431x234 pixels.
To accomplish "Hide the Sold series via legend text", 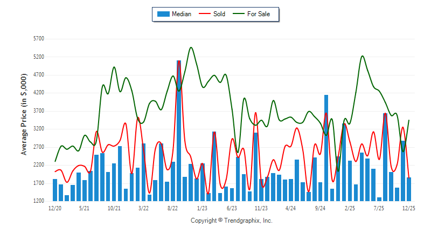I will (x=219, y=14).
